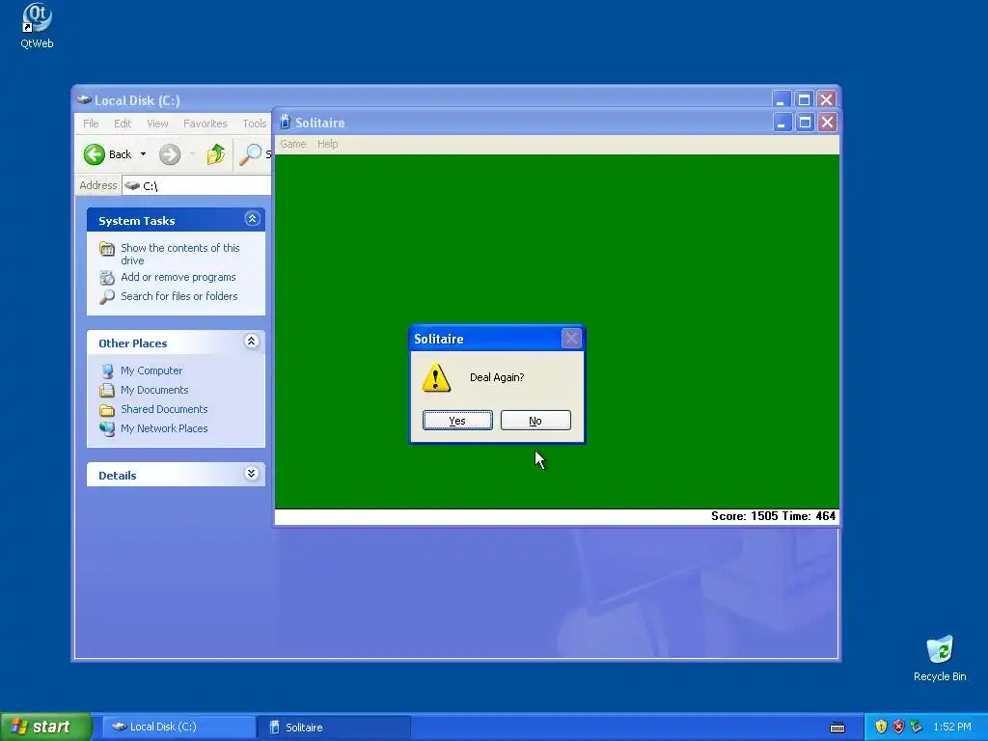Click the Show contents drive icon
988x741 pixels.
tap(107, 249)
